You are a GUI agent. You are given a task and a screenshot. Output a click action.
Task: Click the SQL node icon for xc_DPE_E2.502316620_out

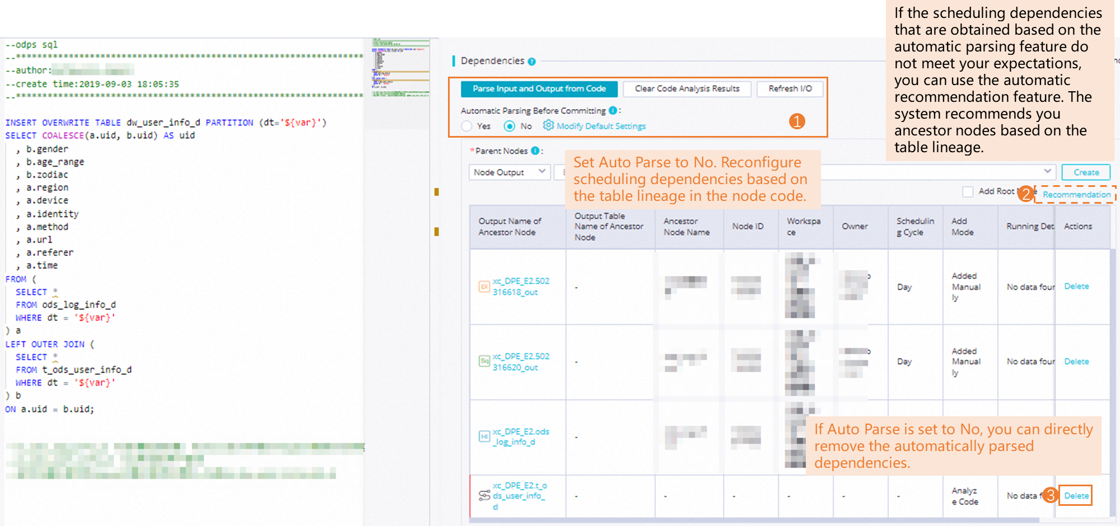tap(484, 361)
